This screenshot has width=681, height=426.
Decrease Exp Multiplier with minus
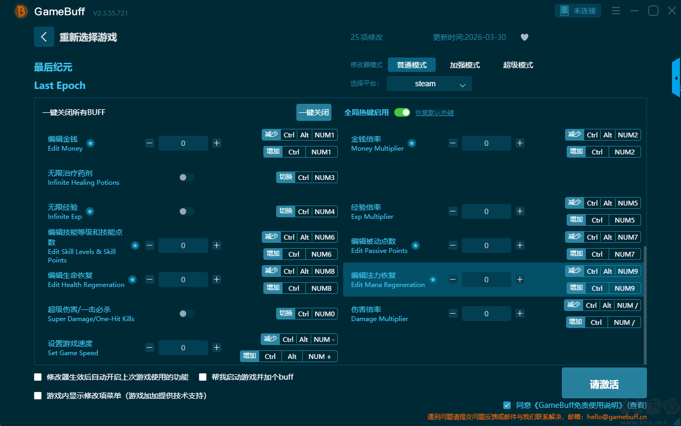coord(453,211)
